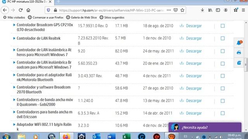Screen dimensions: 248x139
Task: Close the PC HP miniatura tab
Action: [50, 2]
